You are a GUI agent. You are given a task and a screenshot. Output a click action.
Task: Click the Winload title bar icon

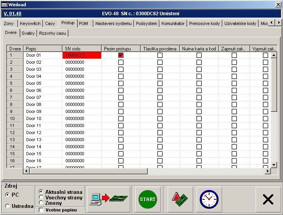(x=4, y=4)
